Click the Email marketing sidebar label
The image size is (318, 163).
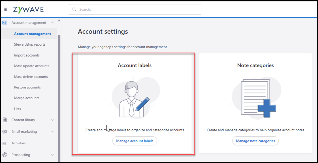coord(24,132)
